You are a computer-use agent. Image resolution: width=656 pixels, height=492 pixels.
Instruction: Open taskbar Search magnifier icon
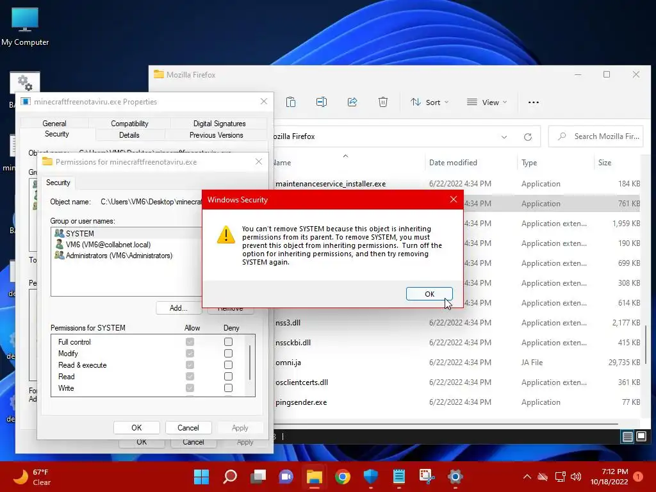[x=230, y=477]
